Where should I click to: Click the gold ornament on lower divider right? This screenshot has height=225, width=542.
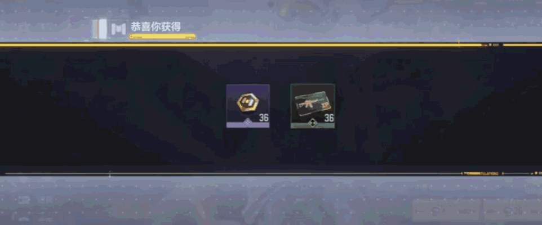click(x=482, y=174)
